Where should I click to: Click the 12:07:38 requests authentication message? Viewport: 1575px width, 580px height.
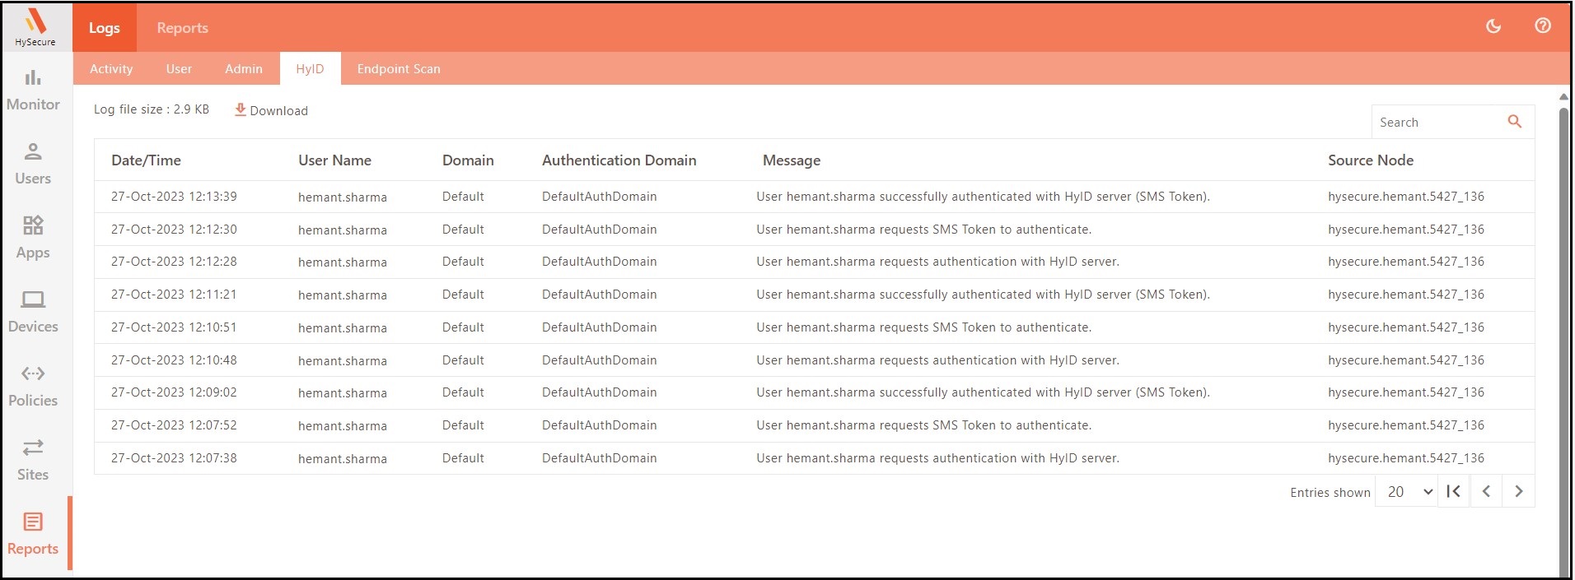(x=938, y=458)
